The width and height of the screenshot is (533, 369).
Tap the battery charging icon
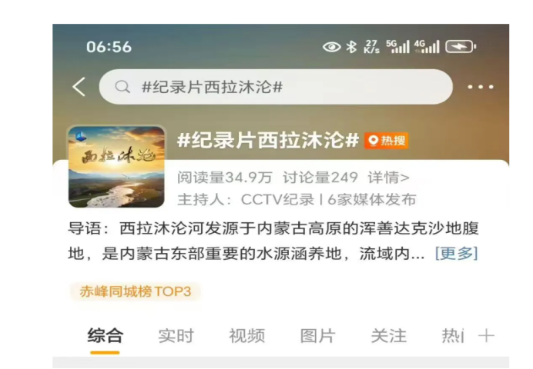(461, 46)
